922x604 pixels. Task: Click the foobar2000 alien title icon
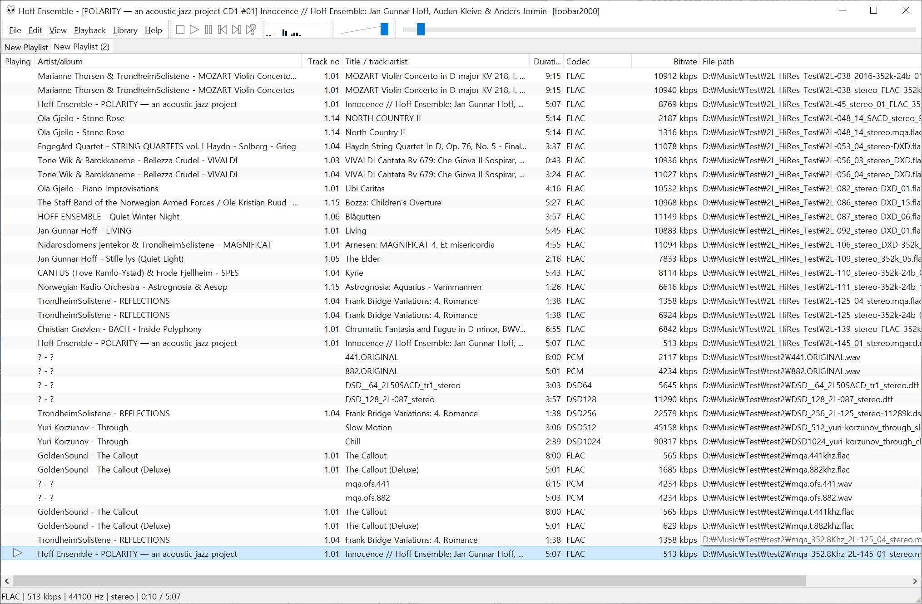click(x=10, y=11)
